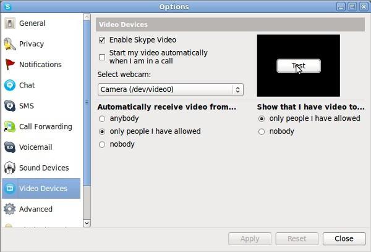The width and height of the screenshot is (371, 252).
Task: Close the Options window via title bar X
Action: click(x=364, y=7)
